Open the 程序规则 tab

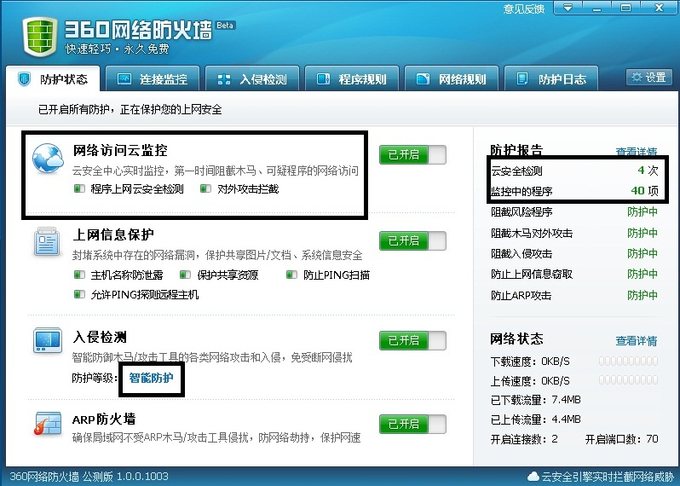click(x=352, y=78)
